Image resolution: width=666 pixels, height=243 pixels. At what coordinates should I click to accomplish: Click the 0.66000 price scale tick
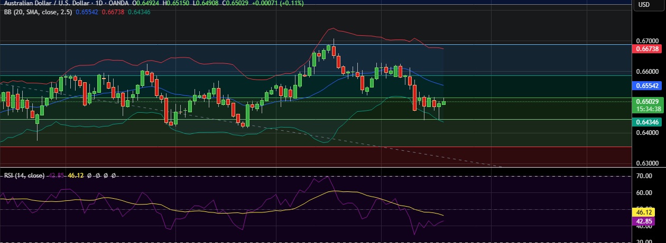tap(647, 72)
